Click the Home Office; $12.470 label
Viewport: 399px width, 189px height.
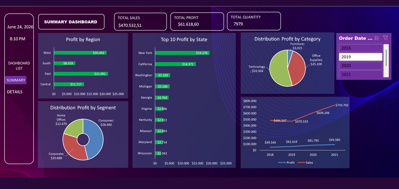coord(61,120)
